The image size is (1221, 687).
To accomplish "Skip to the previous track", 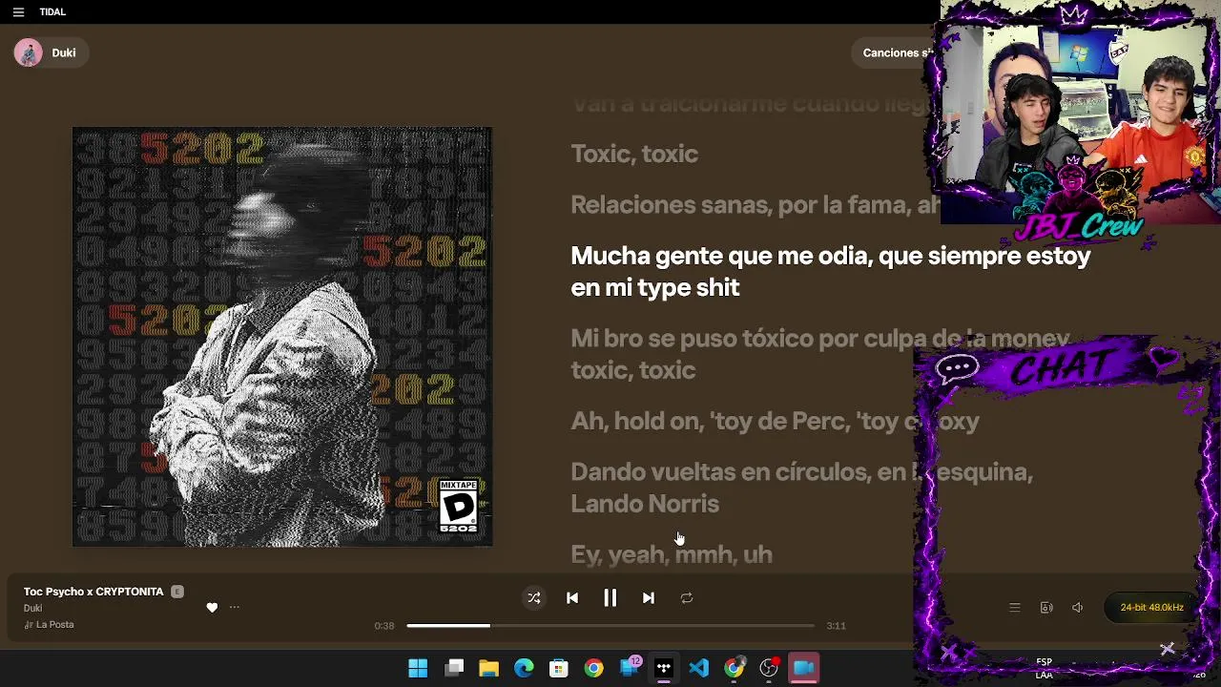I will [x=572, y=598].
